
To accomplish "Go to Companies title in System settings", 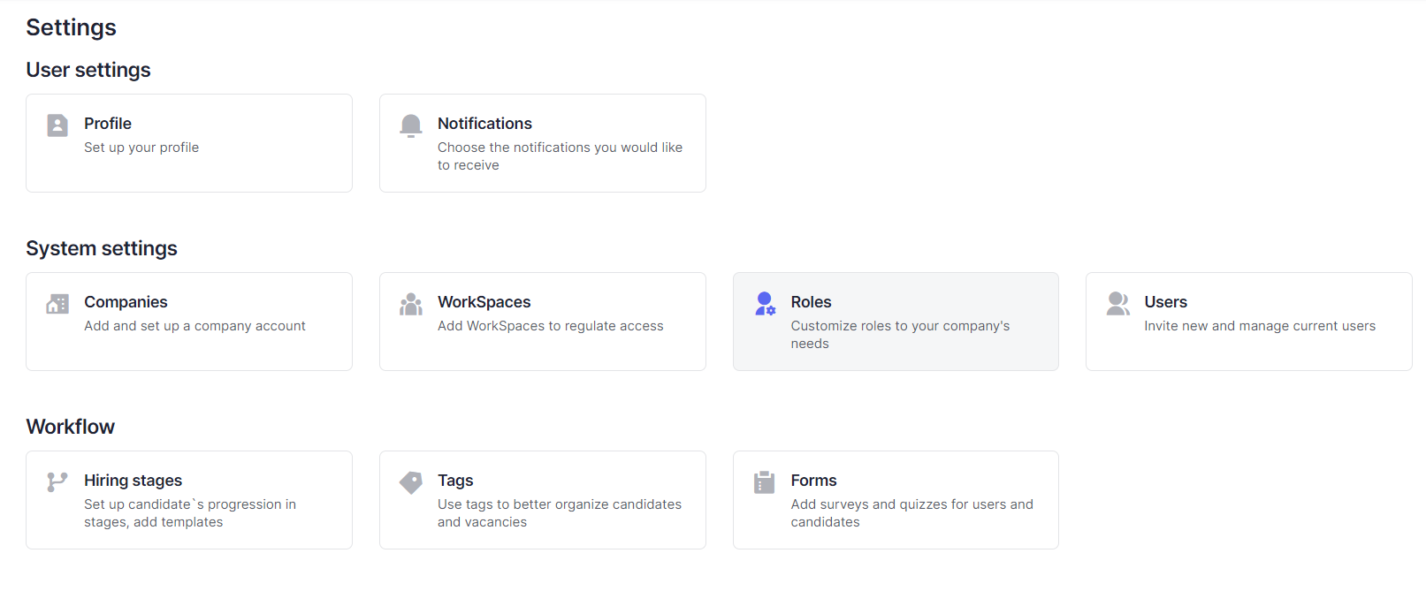I will 126,302.
